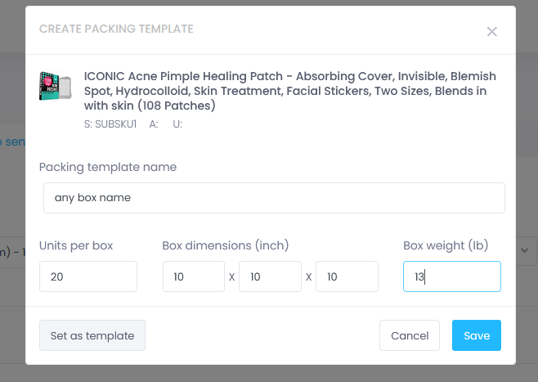The image size is (538, 382).
Task: Click the blue link behind dialog's left edge
Action: click(12, 142)
